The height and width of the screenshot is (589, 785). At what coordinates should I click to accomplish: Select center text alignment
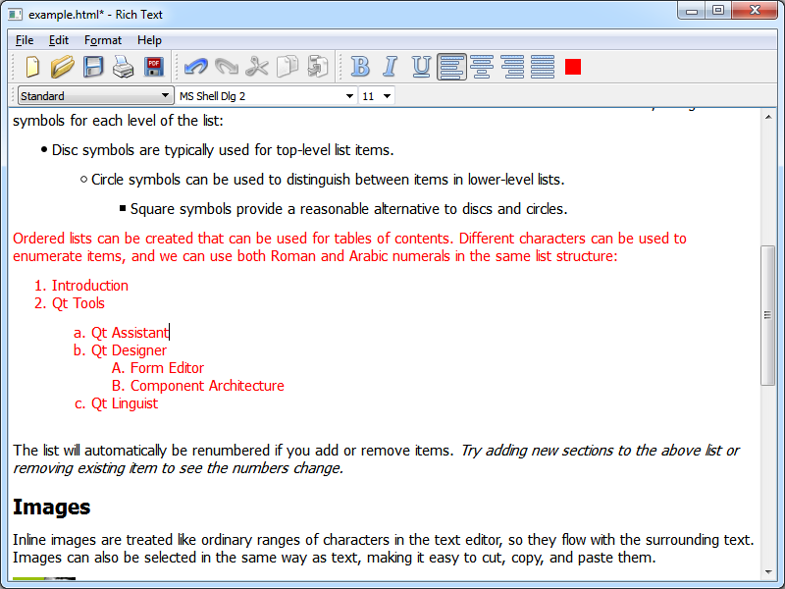pyautogui.click(x=482, y=67)
